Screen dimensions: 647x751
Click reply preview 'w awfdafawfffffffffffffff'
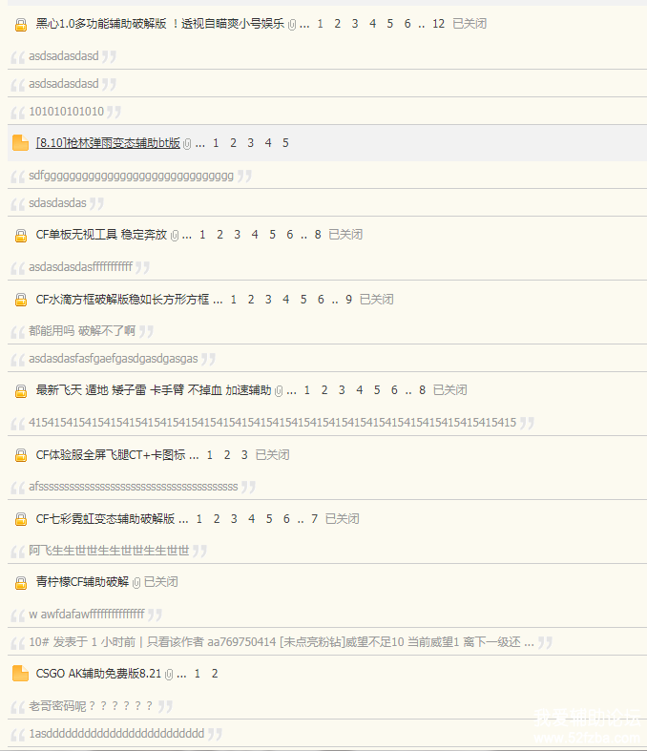click(87, 614)
